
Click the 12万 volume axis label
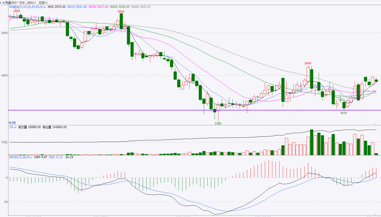[x=5, y=142]
